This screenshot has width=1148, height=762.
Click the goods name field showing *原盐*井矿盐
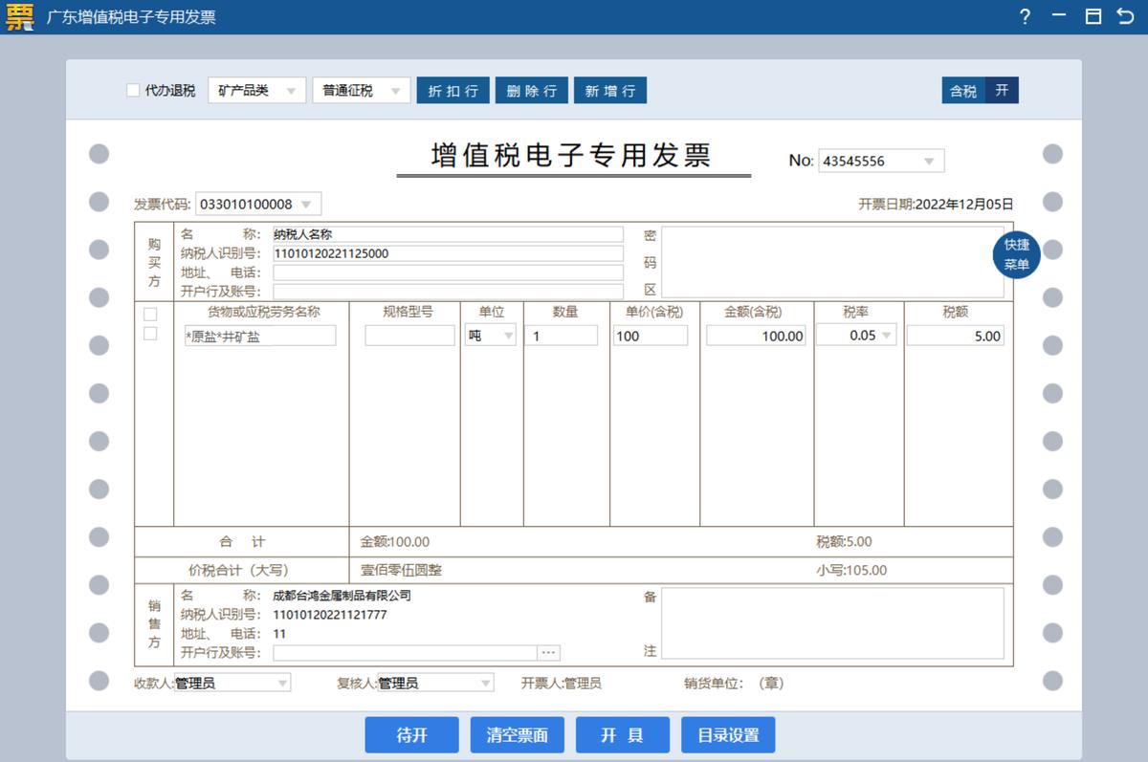point(259,336)
